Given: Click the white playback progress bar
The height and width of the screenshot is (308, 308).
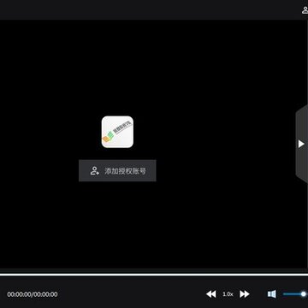Looking at the screenshot, I should pos(154,275).
